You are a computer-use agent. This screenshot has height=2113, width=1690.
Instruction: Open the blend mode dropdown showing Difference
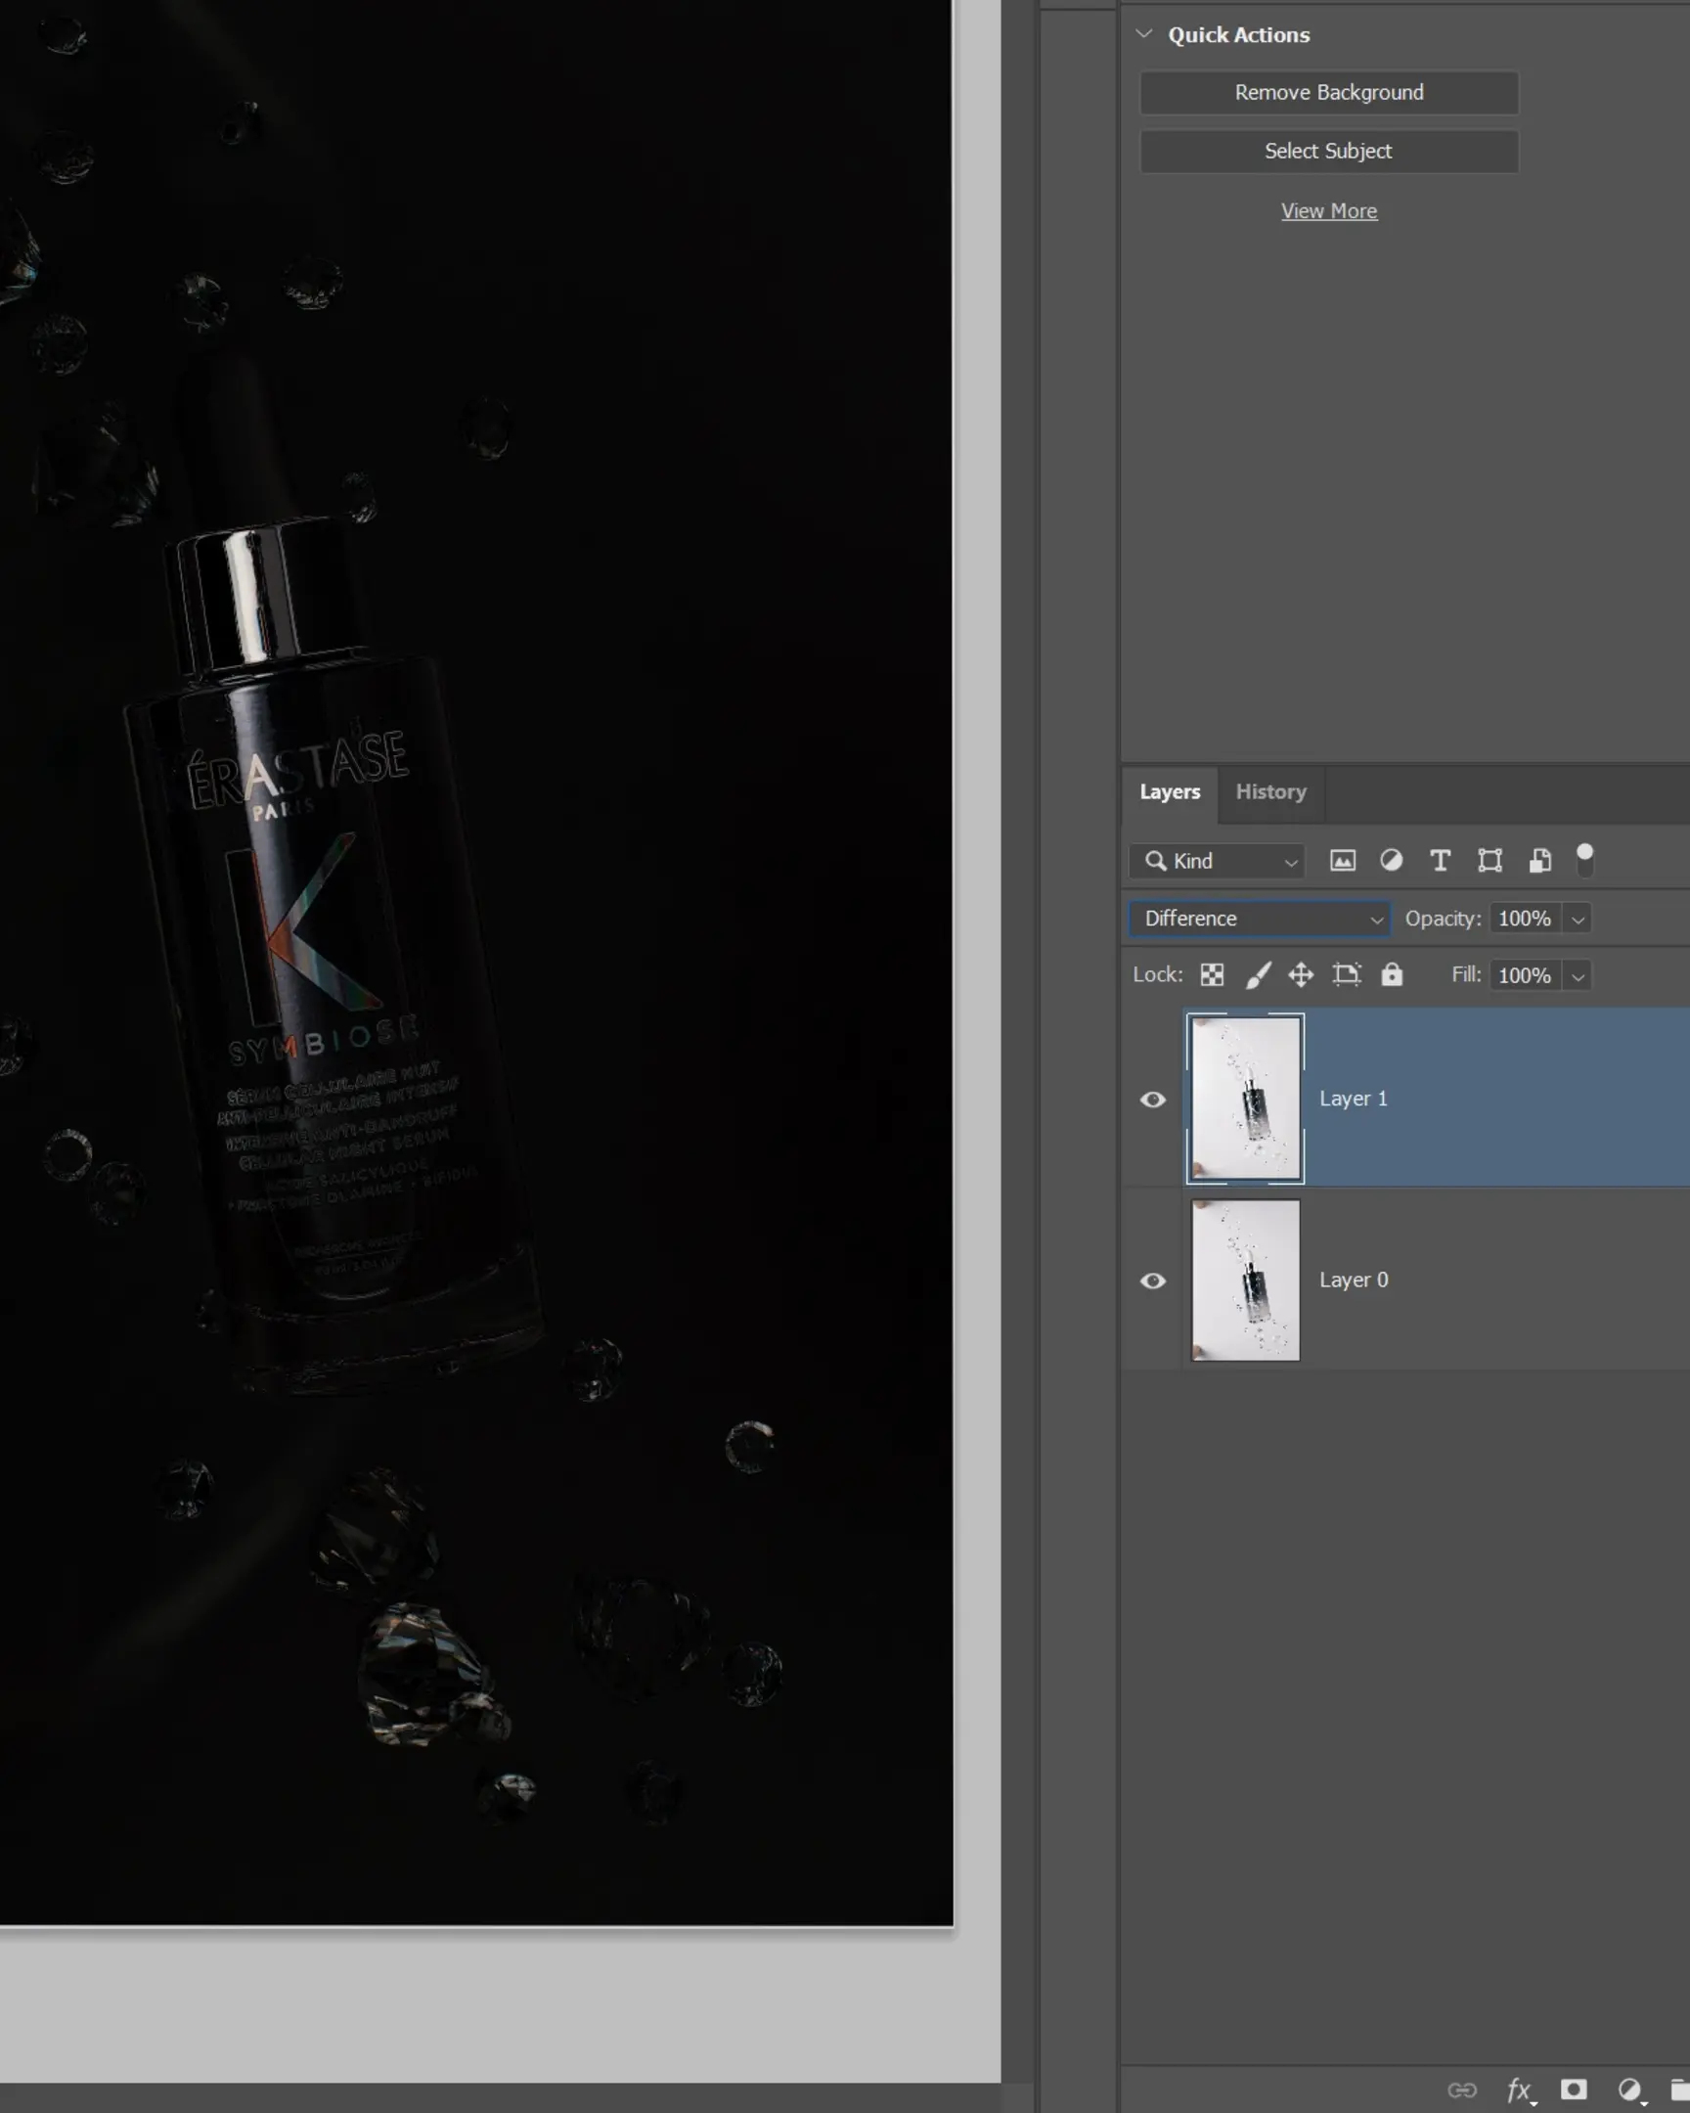click(x=1260, y=919)
